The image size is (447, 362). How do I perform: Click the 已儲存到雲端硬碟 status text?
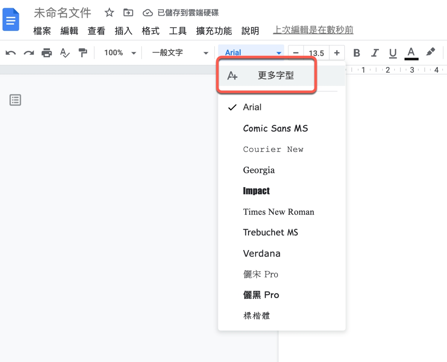[188, 13]
